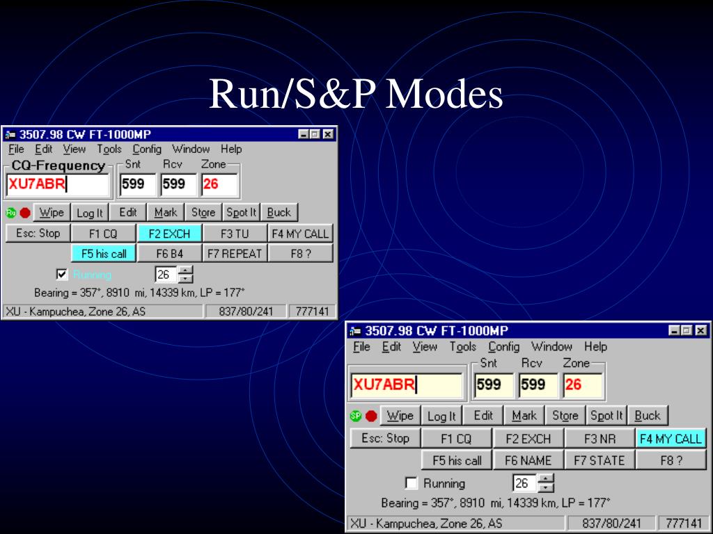Click Log It button in top window
The height and width of the screenshot is (534, 713).
[90, 213]
